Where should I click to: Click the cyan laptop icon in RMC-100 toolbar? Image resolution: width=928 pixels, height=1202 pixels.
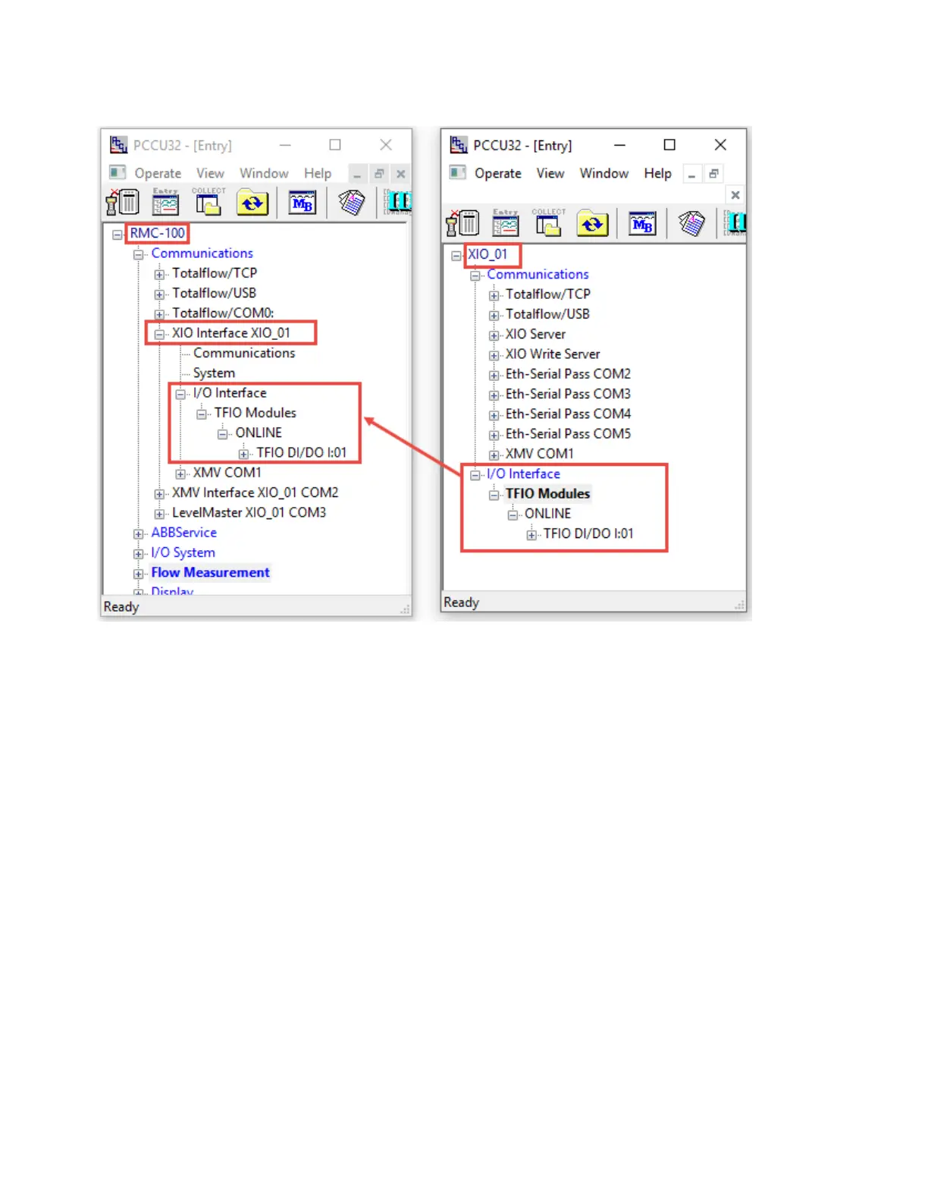click(x=397, y=202)
